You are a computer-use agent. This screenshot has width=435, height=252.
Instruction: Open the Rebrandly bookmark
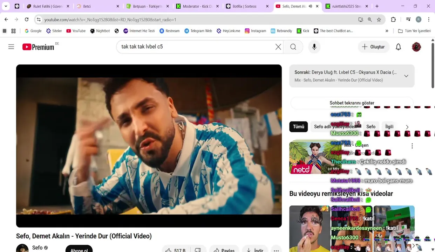[x=281, y=31]
